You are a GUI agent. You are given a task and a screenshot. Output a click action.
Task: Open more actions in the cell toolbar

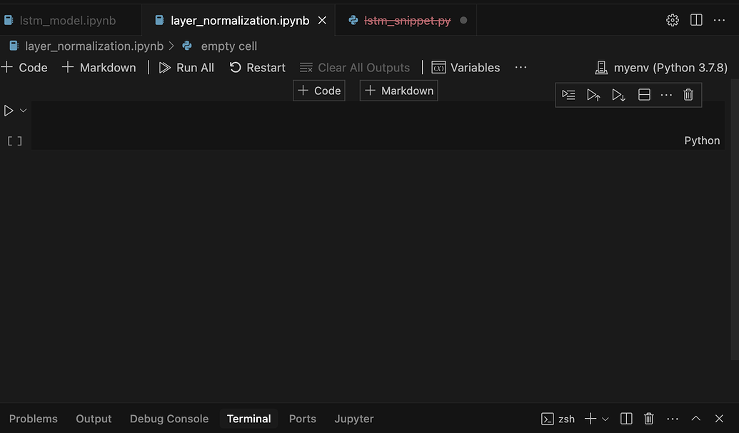pos(666,94)
